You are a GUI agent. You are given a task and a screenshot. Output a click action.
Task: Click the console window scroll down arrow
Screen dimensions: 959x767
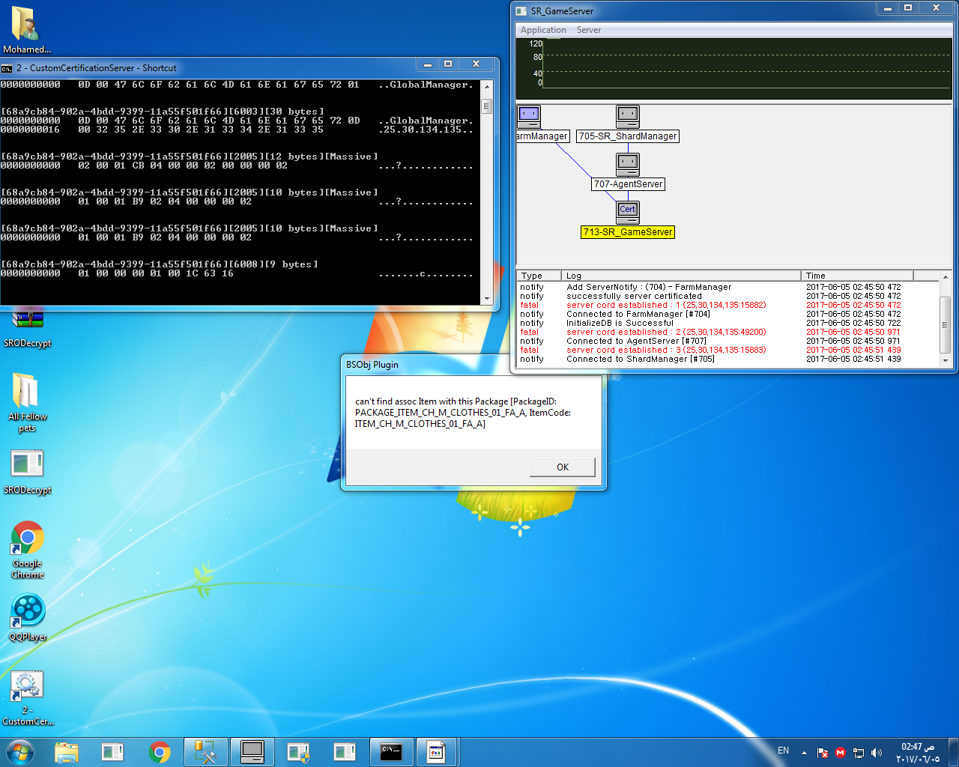[487, 298]
